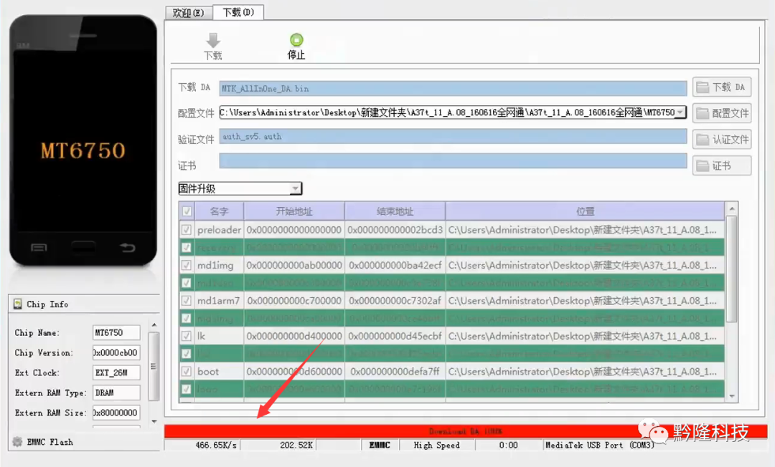Click the Chip Info scroll-up arrow

coord(154,325)
